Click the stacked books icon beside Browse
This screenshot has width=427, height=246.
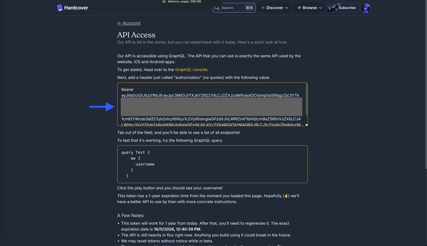[x=299, y=8]
